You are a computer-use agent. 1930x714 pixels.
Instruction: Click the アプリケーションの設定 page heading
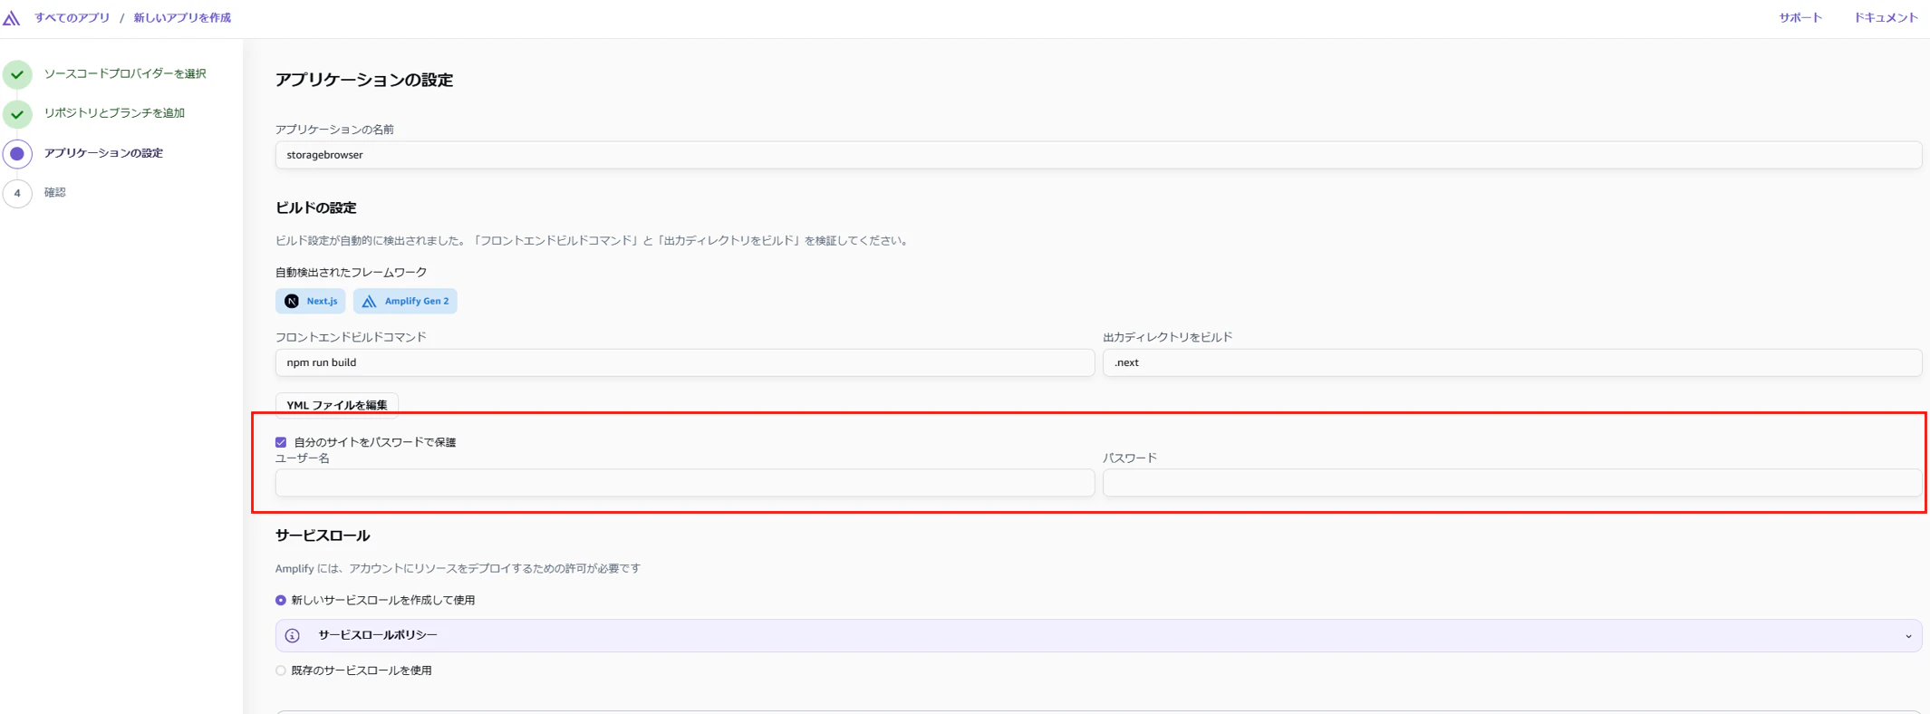point(364,80)
